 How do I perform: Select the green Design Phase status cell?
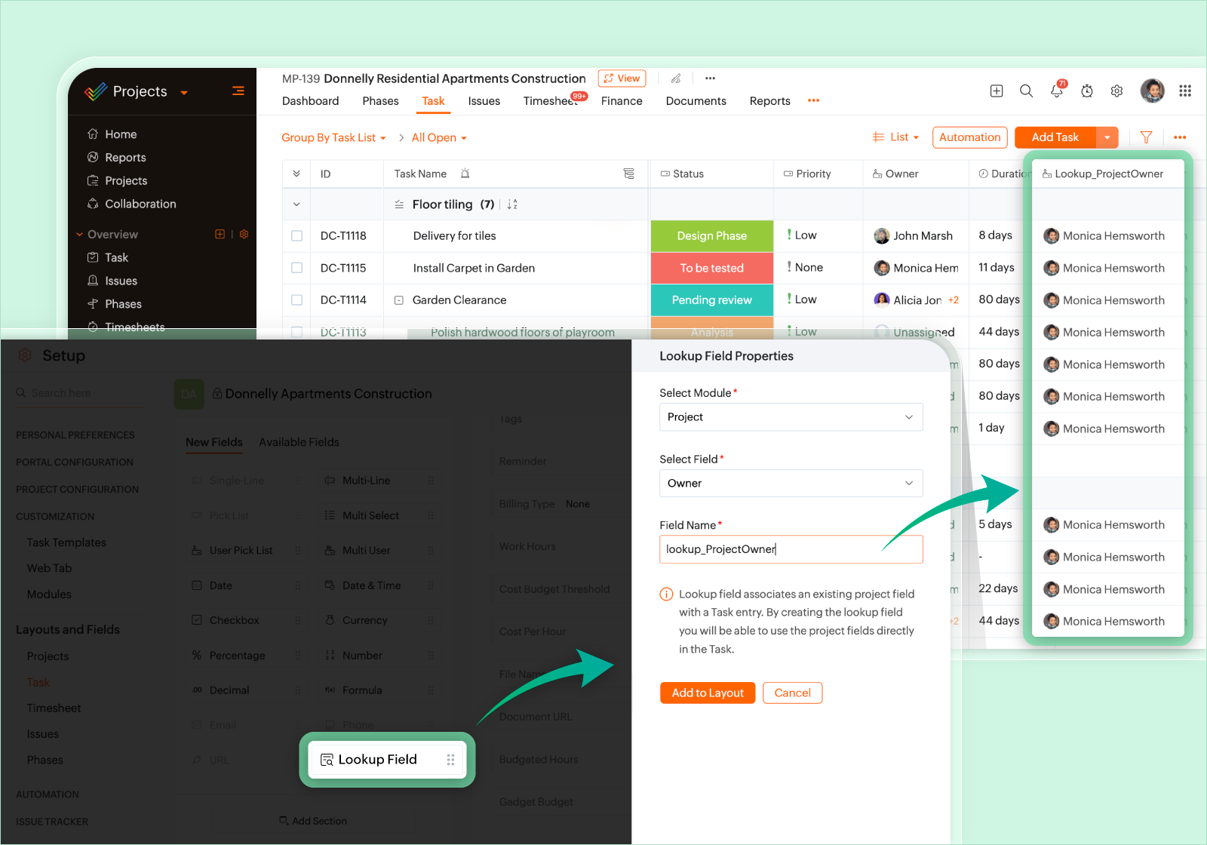point(712,236)
